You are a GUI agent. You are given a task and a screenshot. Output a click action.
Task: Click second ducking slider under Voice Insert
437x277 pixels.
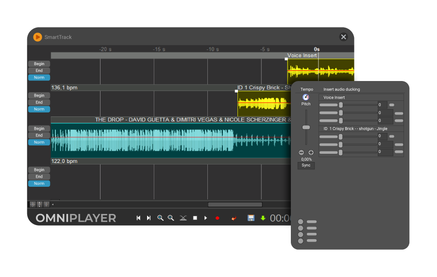[x=340, y=113]
